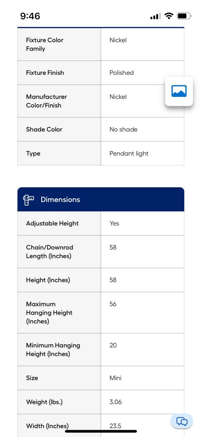The height and width of the screenshot is (437, 202).
Task: Click Chain/Downrod Length (Inches) label
Action: [49, 252]
